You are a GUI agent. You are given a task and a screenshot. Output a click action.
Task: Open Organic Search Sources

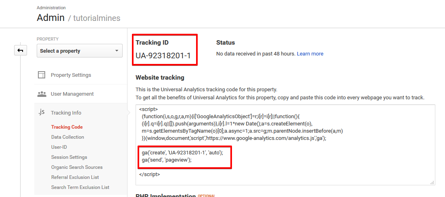pyautogui.click(x=77, y=167)
